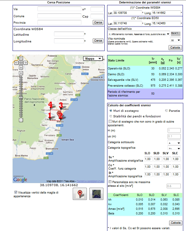Open the Mappa map type dropdown
The height and width of the screenshot is (231, 186).
[93, 58]
